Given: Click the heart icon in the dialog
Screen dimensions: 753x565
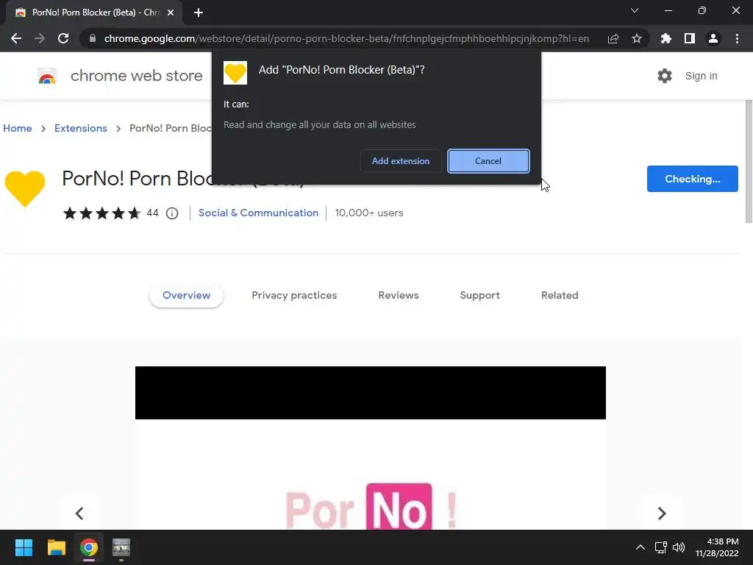Looking at the screenshot, I should (x=235, y=73).
